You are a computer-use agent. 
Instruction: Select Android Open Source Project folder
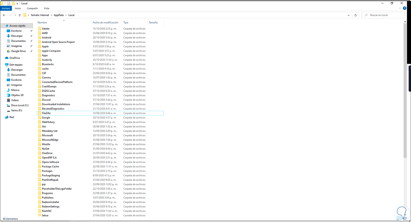[x=58, y=42]
